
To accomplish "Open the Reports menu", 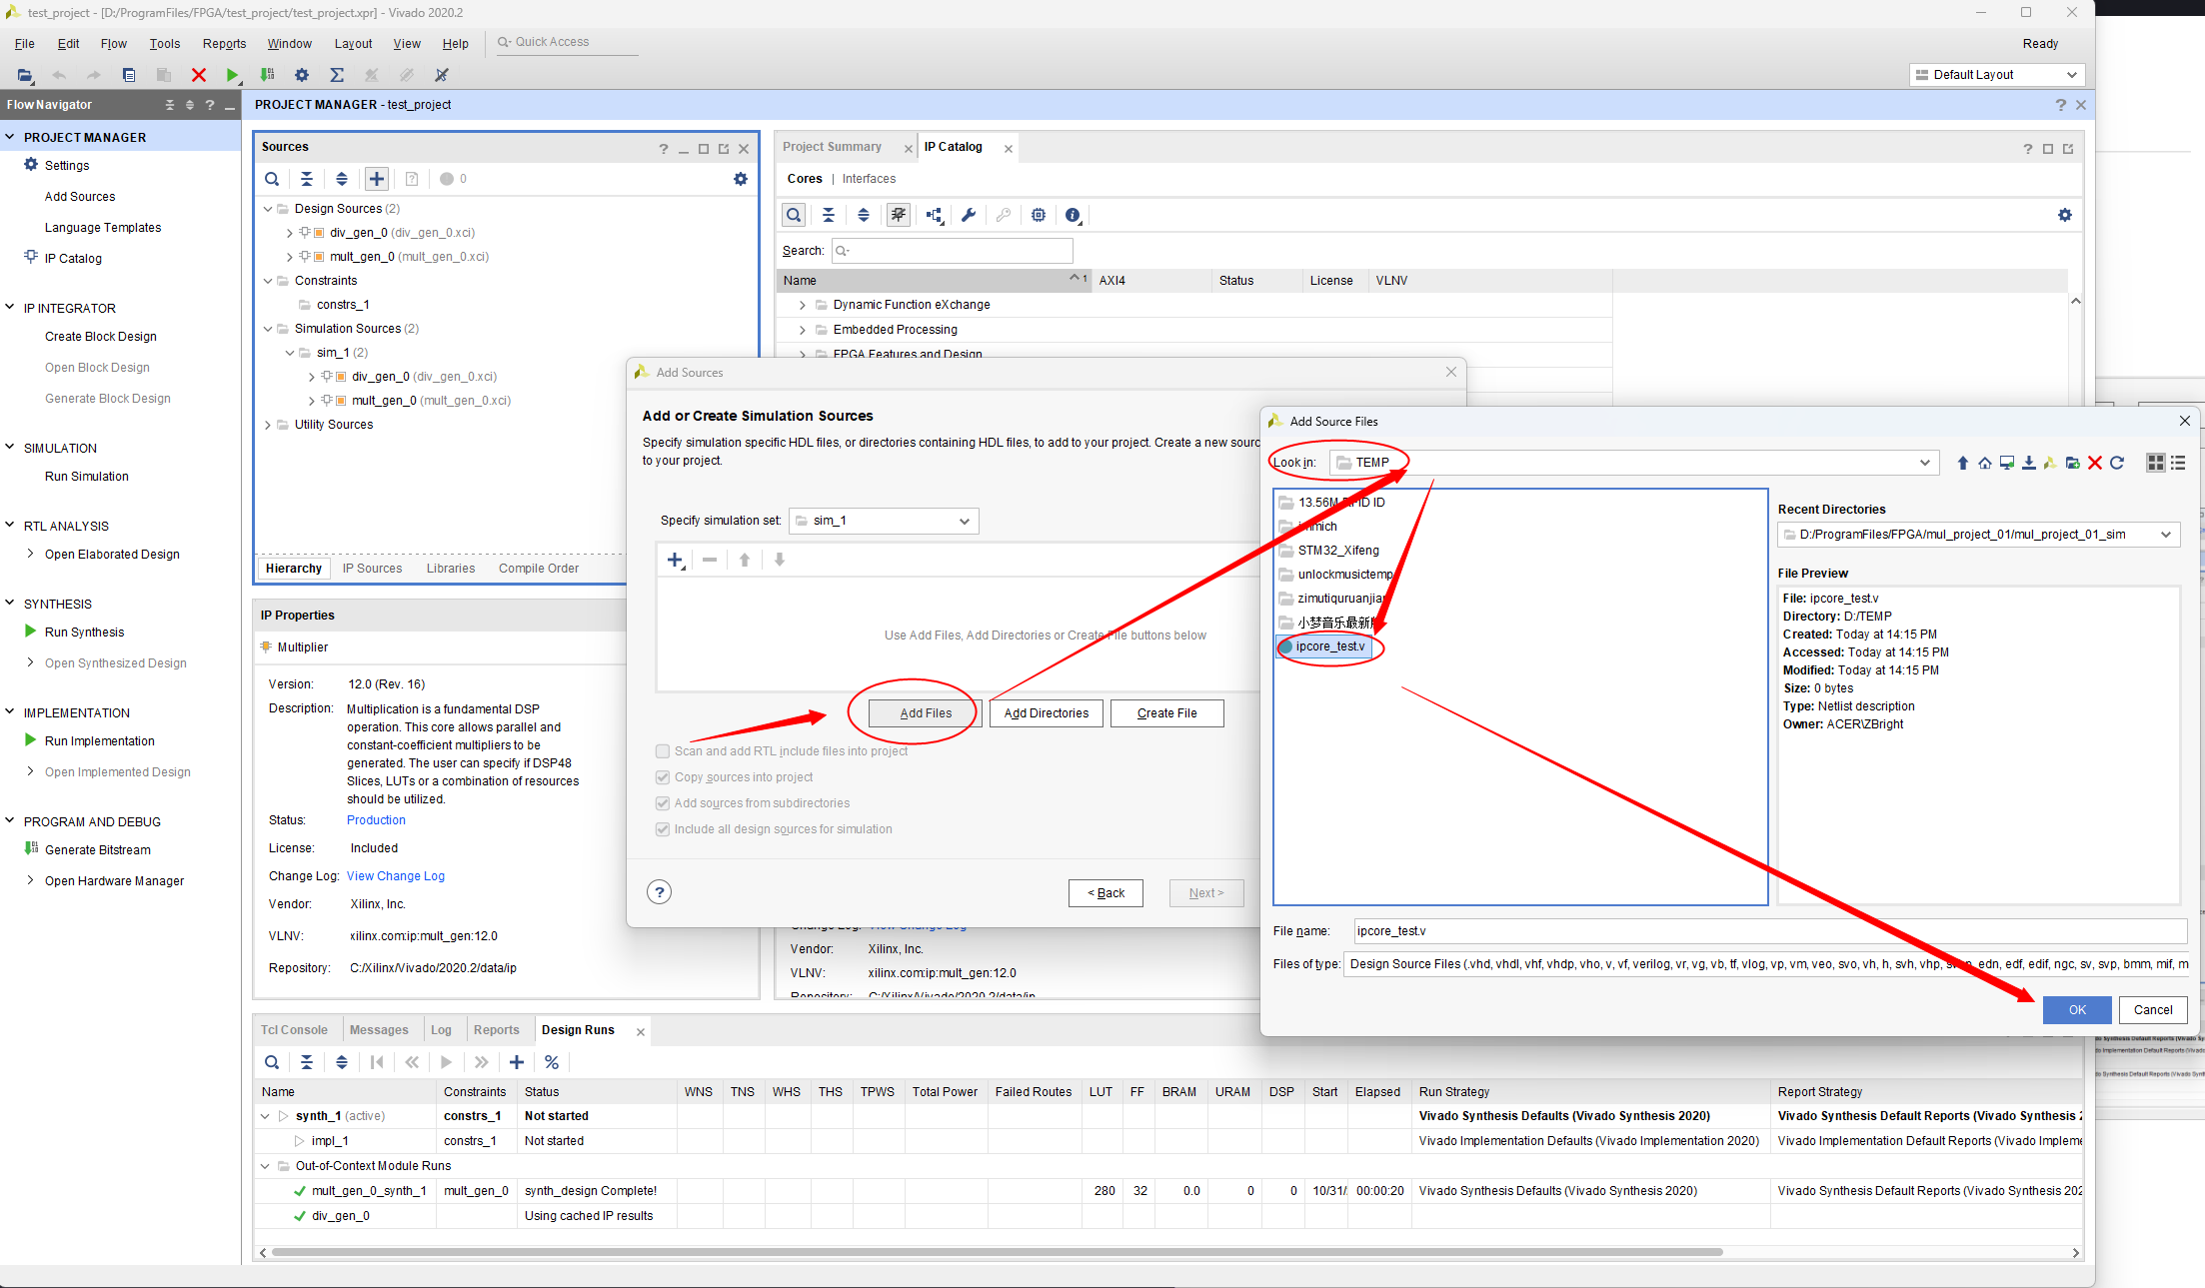I will 224,44.
